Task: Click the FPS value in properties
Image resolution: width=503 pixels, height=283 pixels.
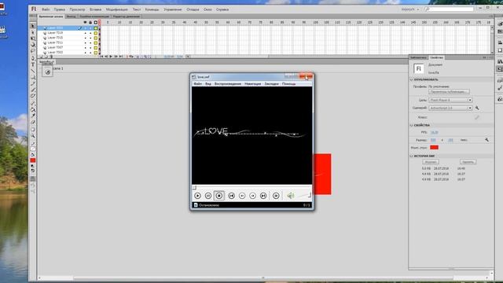Action: pyautogui.click(x=434, y=132)
